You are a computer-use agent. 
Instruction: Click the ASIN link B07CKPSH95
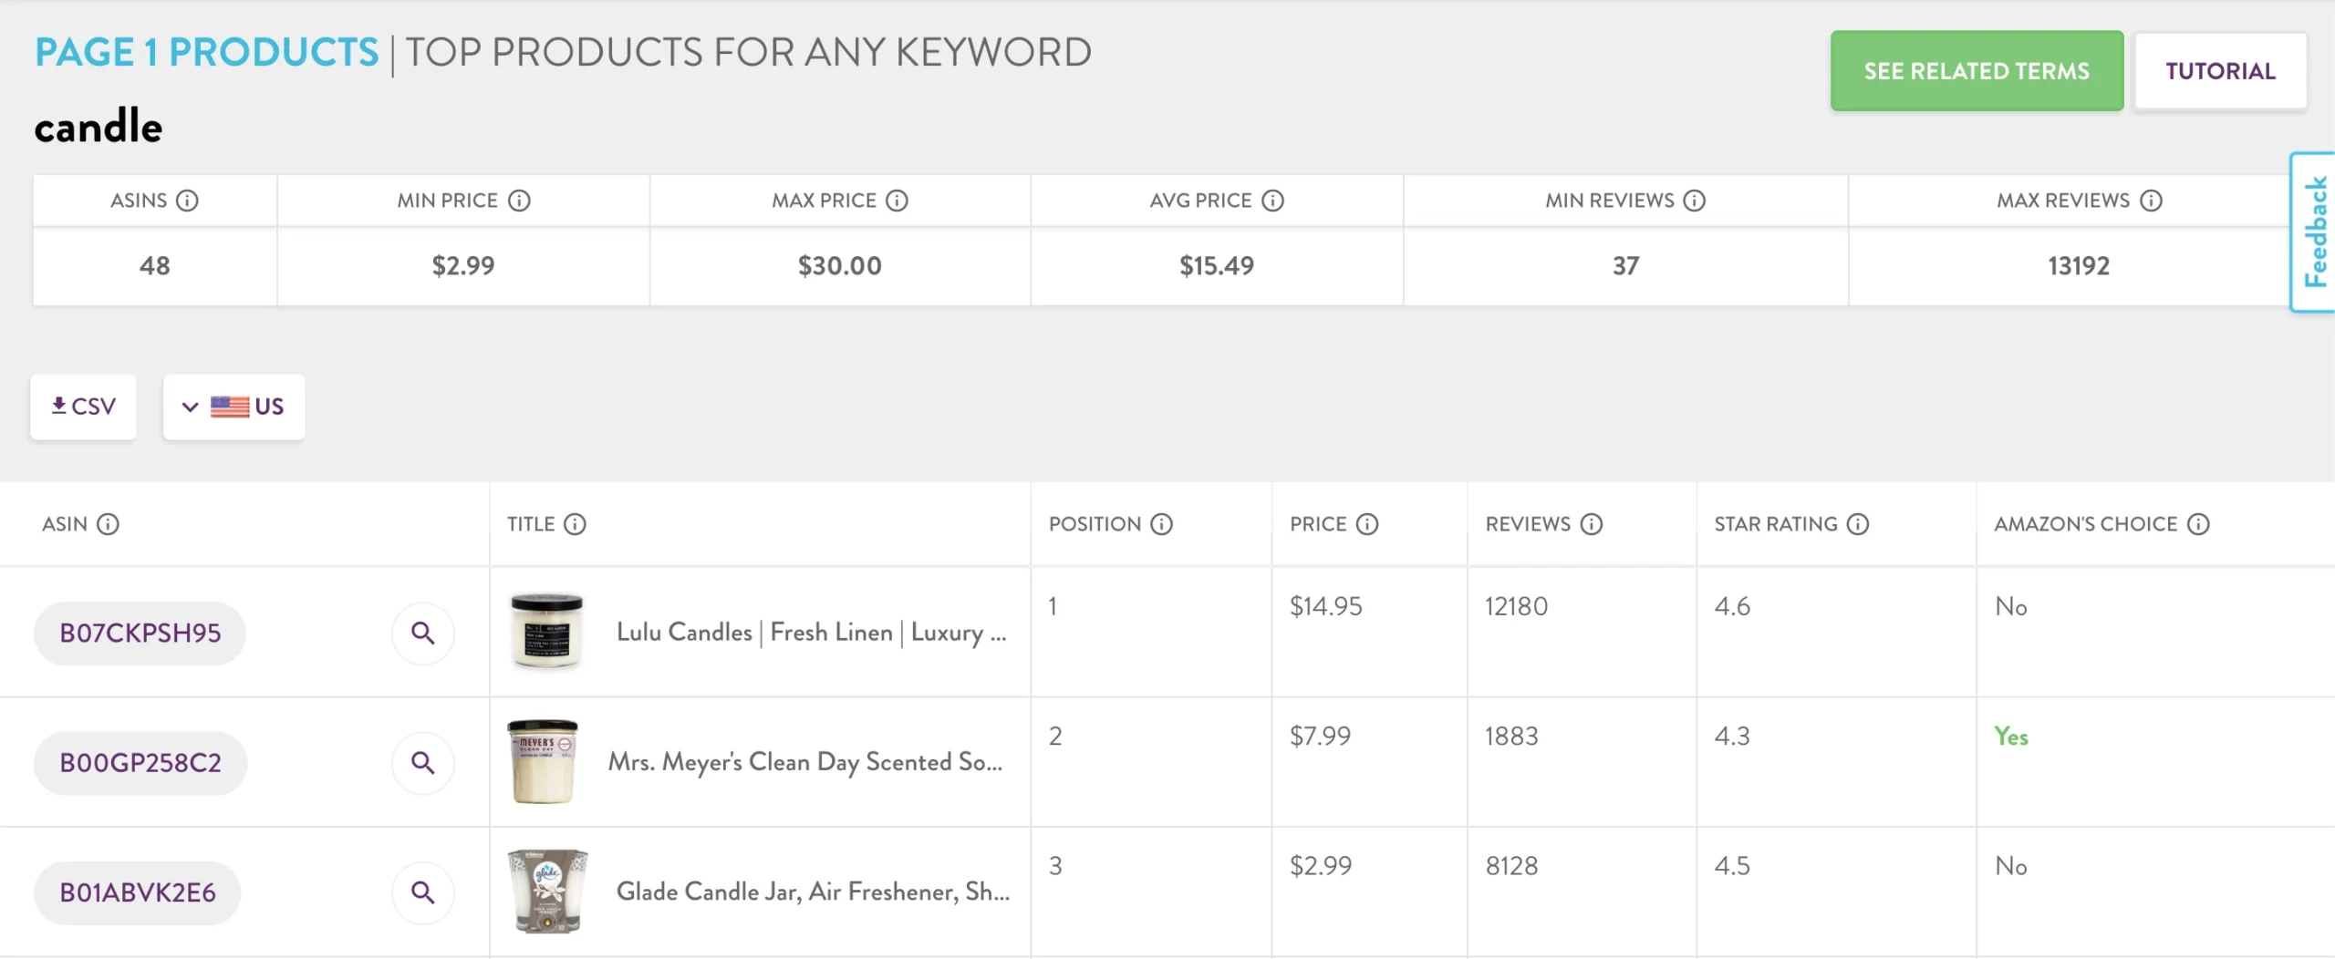coord(139,633)
